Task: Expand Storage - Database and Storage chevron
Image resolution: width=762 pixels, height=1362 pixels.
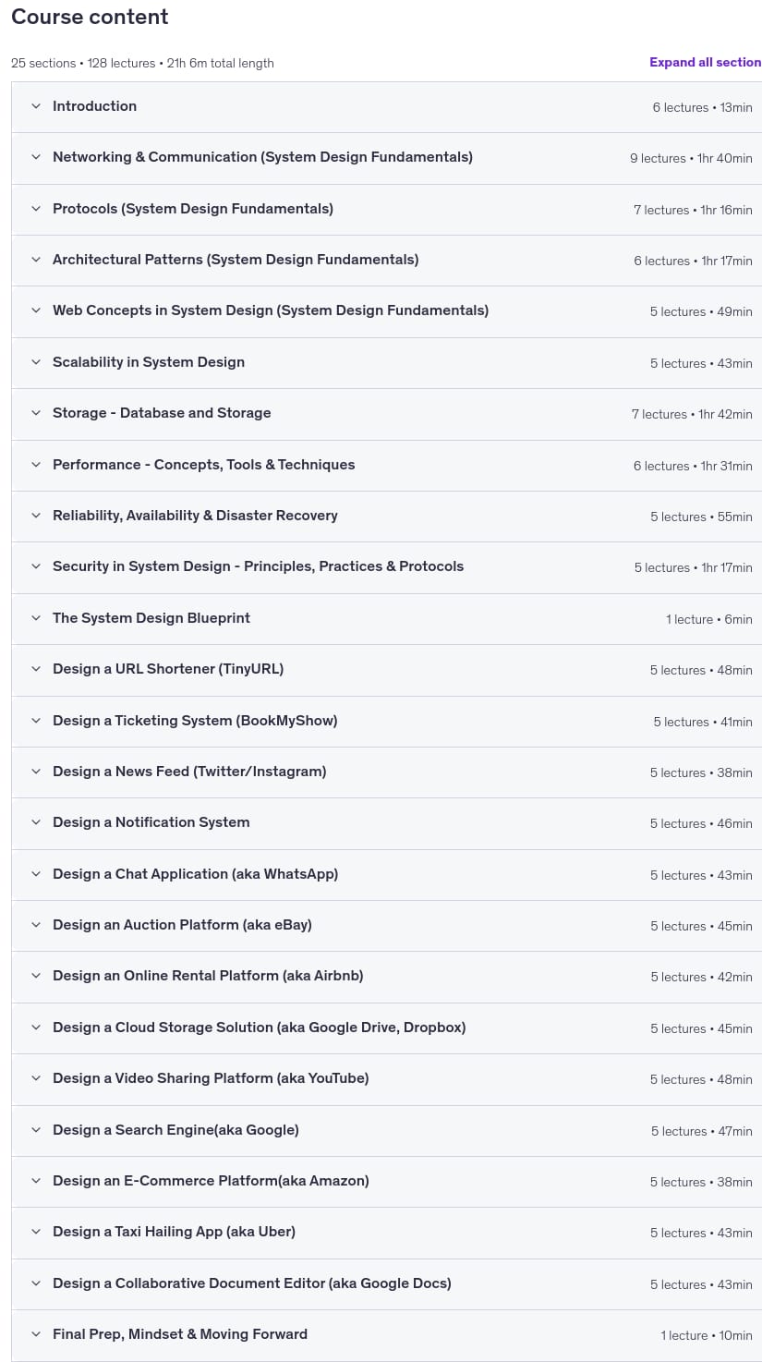Action: pyautogui.click(x=36, y=413)
